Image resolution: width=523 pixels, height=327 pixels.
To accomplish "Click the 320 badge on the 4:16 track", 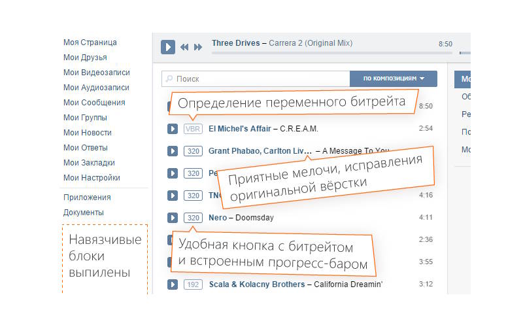I will (x=193, y=196).
